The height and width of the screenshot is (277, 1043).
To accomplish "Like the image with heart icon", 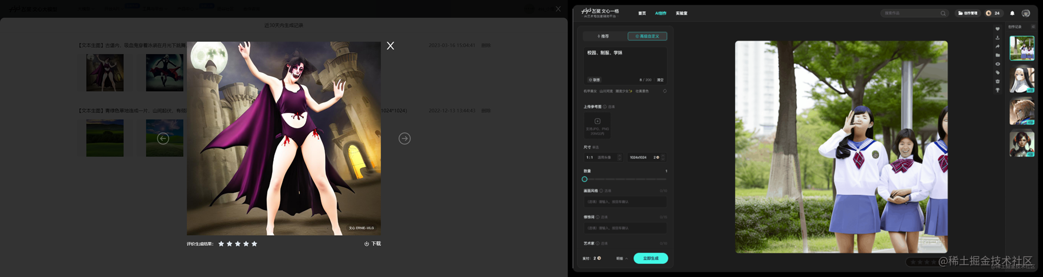I will (x=998, y=29).
